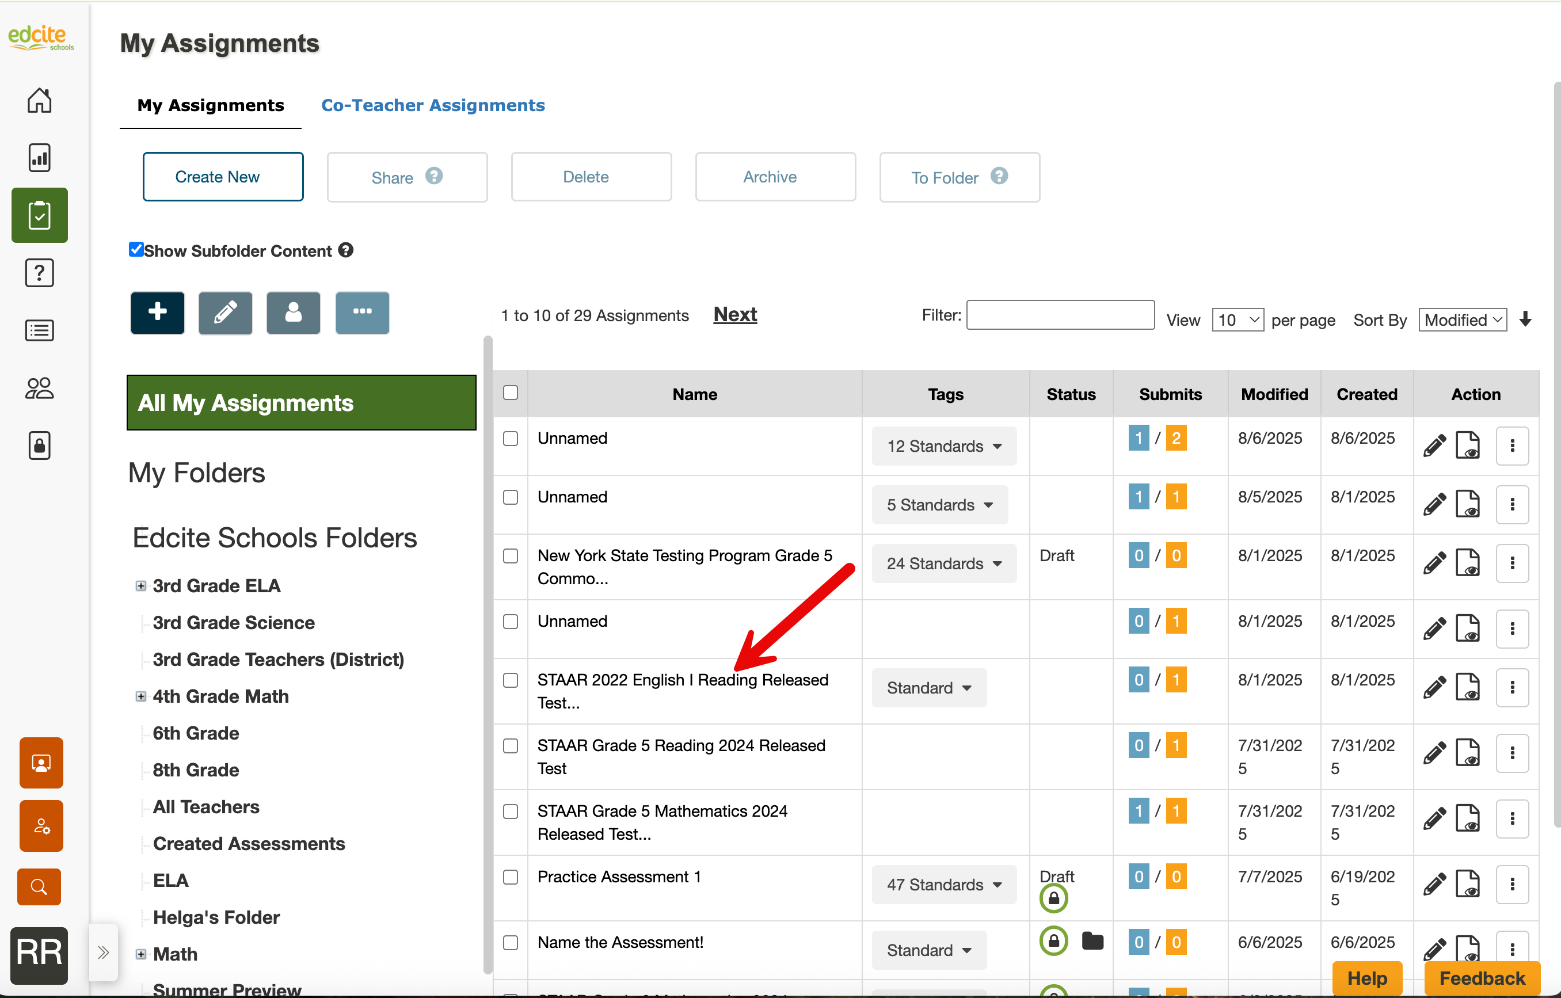Viewport: 1561px width, 998px height.
Task: Go to Next page of assignments
Action: pos(734,314)
